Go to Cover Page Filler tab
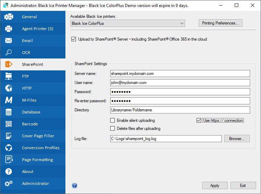This screenshot has height=194, width=261. point(38,136)
